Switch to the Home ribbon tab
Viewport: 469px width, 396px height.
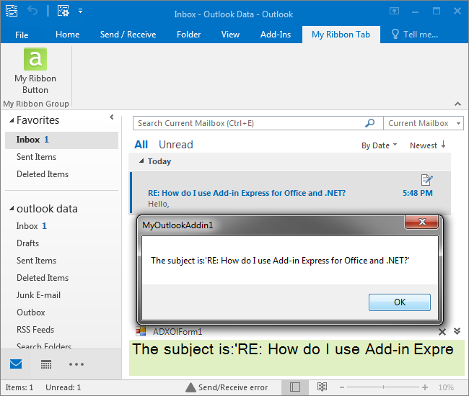[x=67, y=35]
